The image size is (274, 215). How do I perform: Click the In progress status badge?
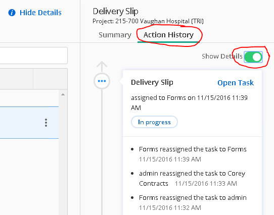(154, 122)
